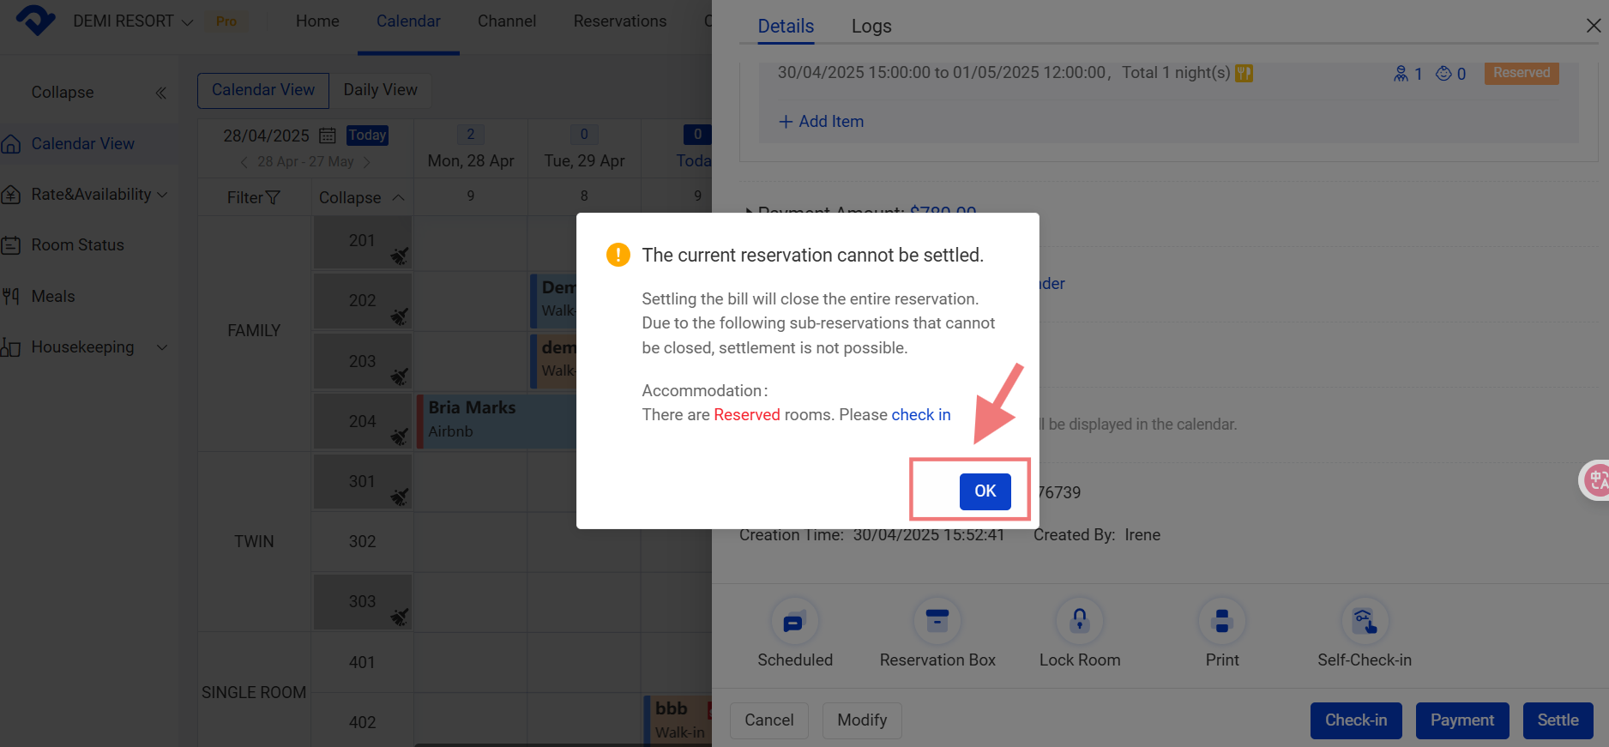Switch to Daily View tab
The width and height of the screenshot is (1609, 747).
point(380,90)
